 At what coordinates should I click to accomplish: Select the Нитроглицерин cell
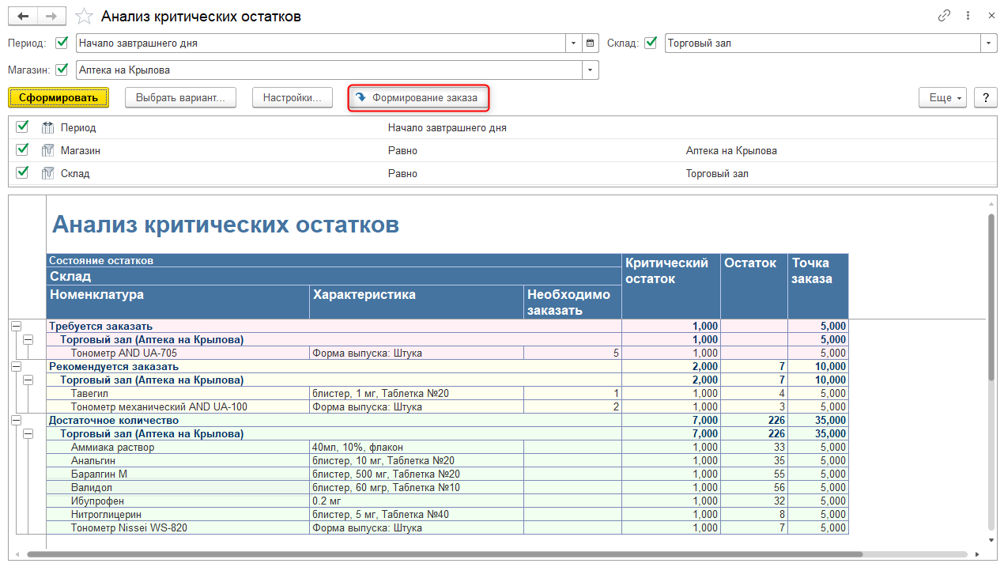[x=178, y=514]
